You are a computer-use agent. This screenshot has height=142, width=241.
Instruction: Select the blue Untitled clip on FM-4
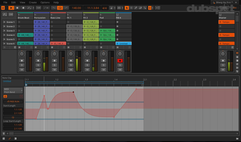click(x=124, y=44)
